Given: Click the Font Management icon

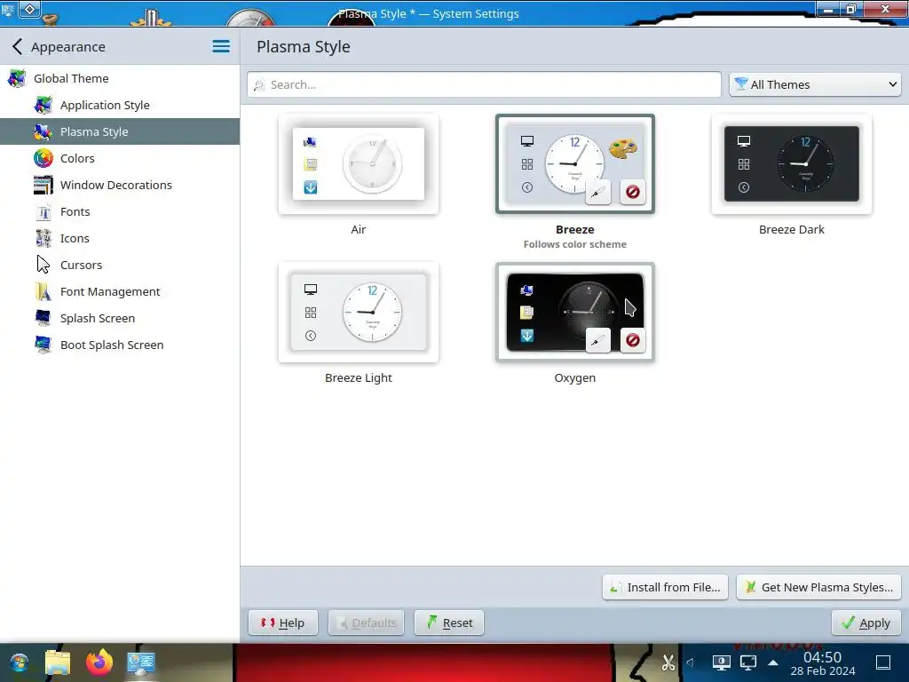Looking at the screenshot, I should pyautogui.click(x=43, y=291).
